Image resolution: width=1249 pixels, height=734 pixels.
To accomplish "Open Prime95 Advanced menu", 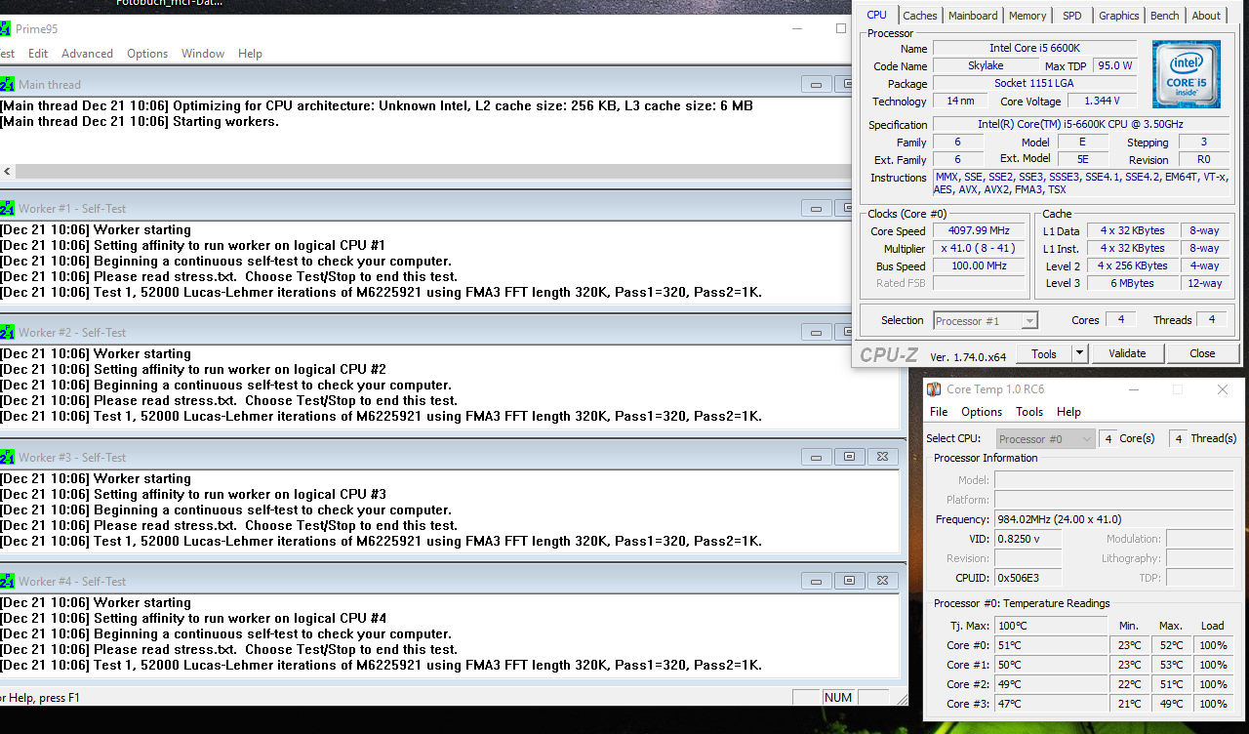I will pyautogui.click(x=87, y=54).
